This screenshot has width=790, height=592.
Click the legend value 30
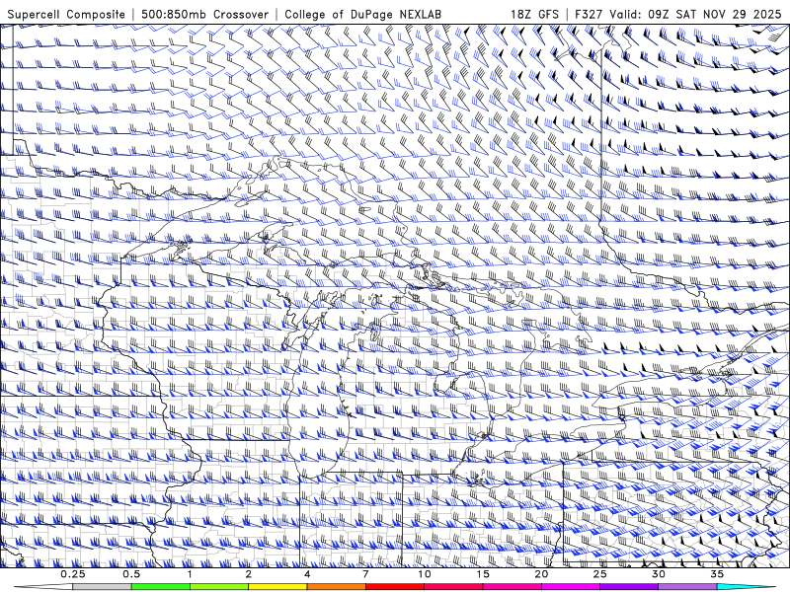tap(658, 574)
